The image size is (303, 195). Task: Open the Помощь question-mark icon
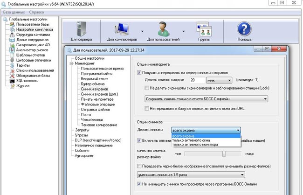[x=244, y=29]
